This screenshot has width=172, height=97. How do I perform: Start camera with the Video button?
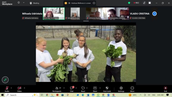(x=19, y=89)
